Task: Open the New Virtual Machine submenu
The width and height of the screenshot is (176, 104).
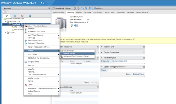Action: coord(42,35)
